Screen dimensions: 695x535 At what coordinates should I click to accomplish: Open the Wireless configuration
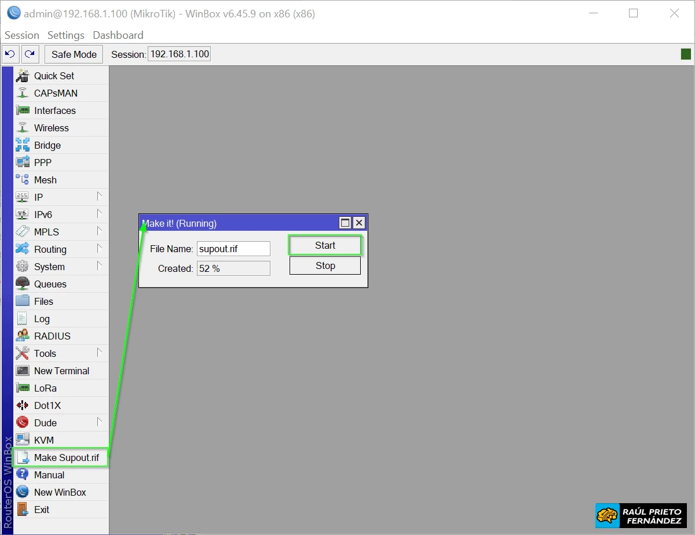[51, 127]
